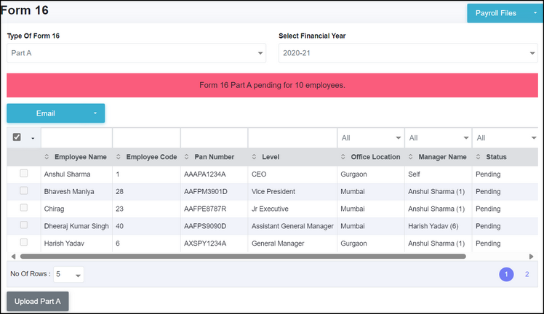This screenshot has height=314, width=544.
Task: Click the Email button
Action: pos(46,113)
